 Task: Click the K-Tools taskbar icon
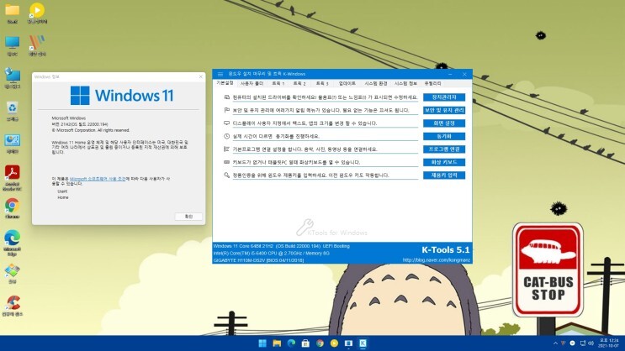[363, 343]
